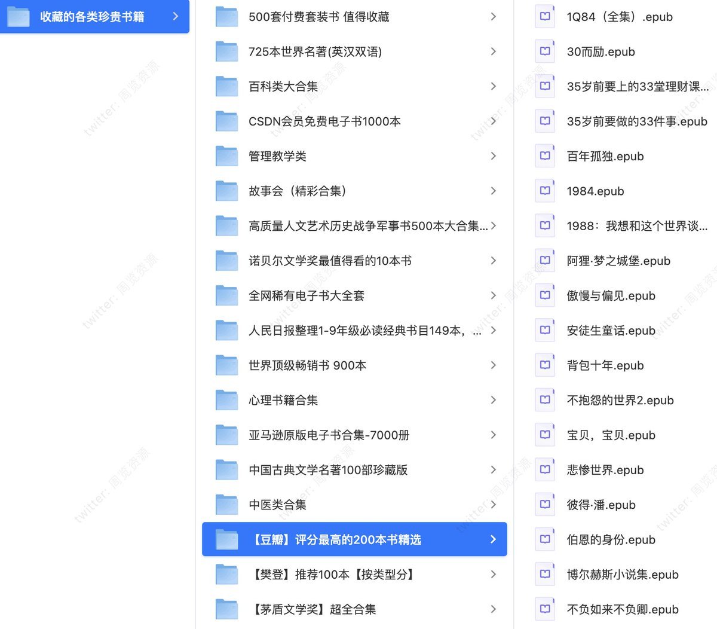Click the chevron on selected 【豆瓣】 row
Image resolution: width=717 pixels, height=629 pixels.
point(493,539)
